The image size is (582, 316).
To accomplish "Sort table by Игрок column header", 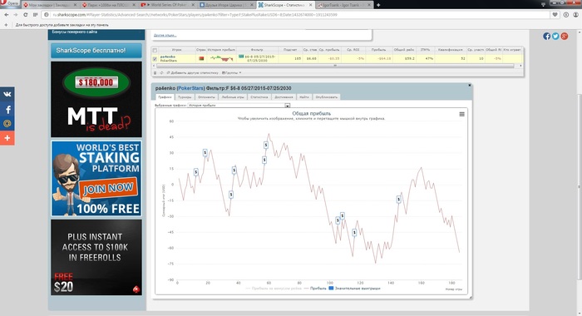I will [x=176, y=49].
